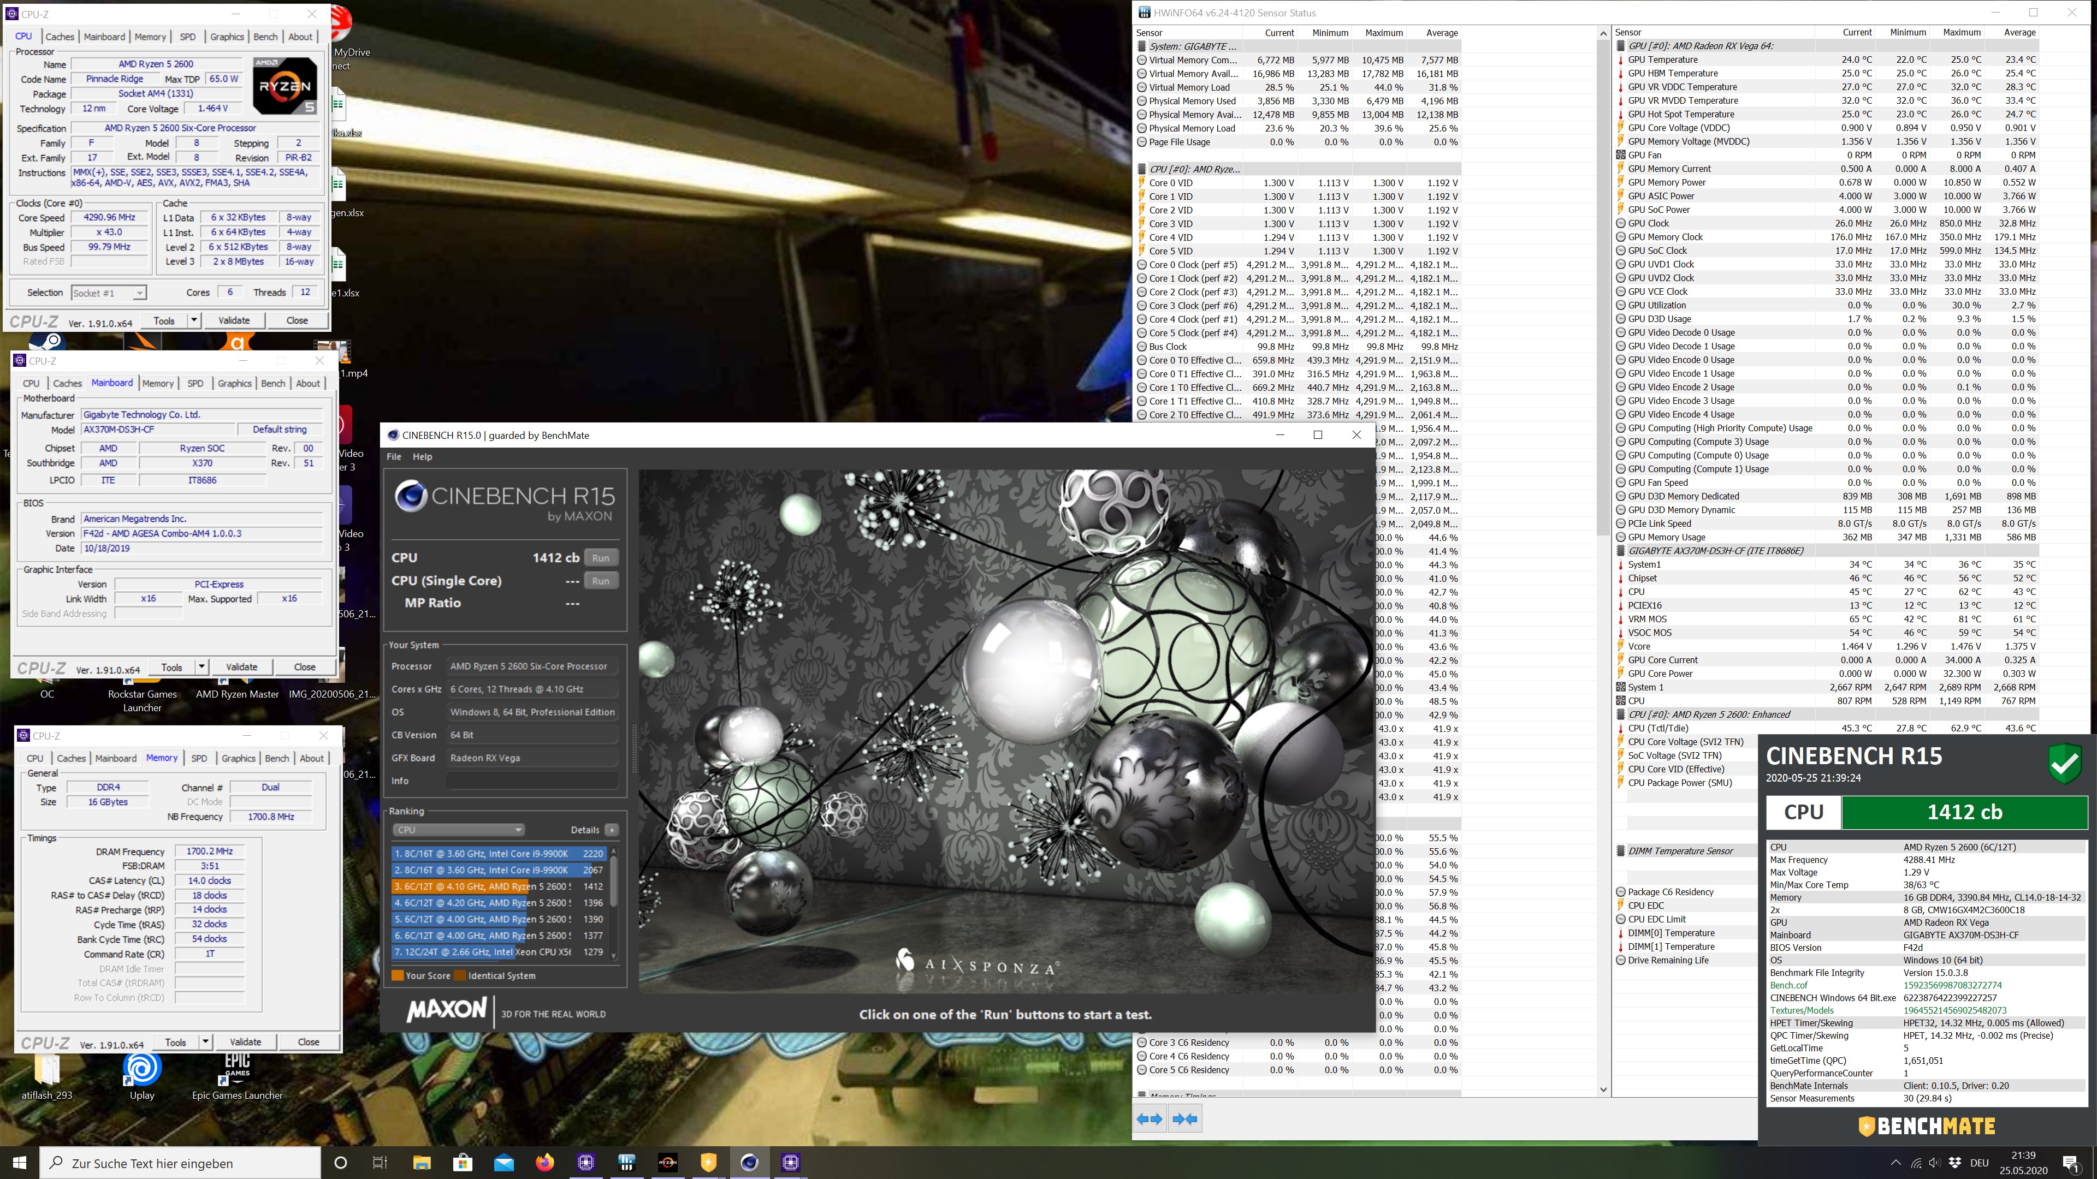This screenshot has width=2097, height=1179.
Task: Open Epic Games Launcher desktop shortcut
Action: [x=237, y=1076]
